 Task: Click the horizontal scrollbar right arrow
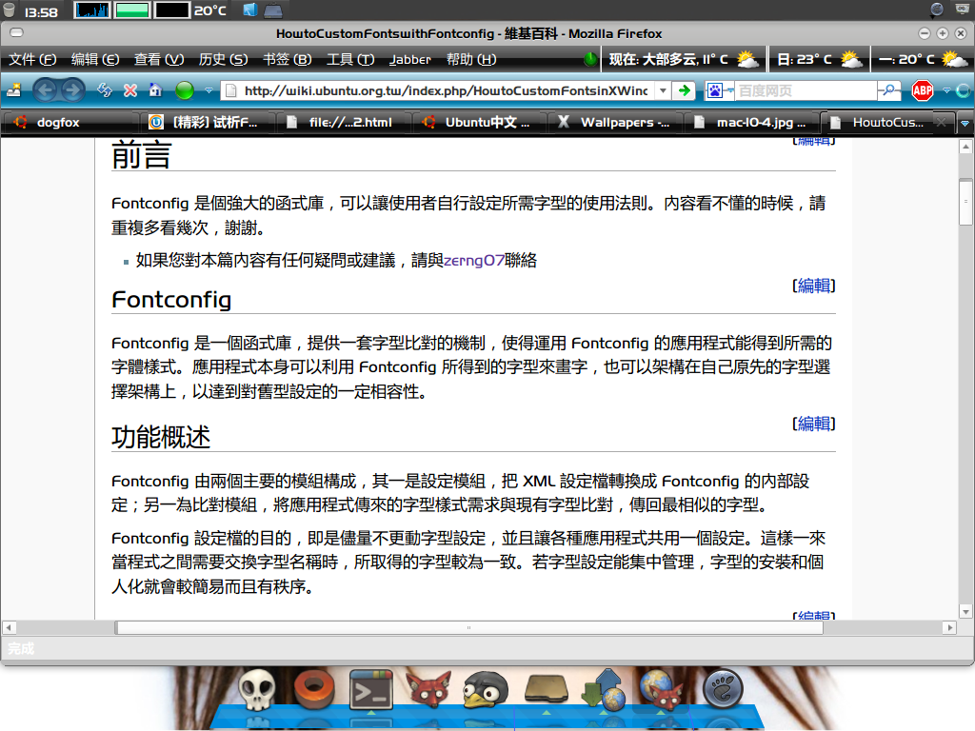[949, 628]
